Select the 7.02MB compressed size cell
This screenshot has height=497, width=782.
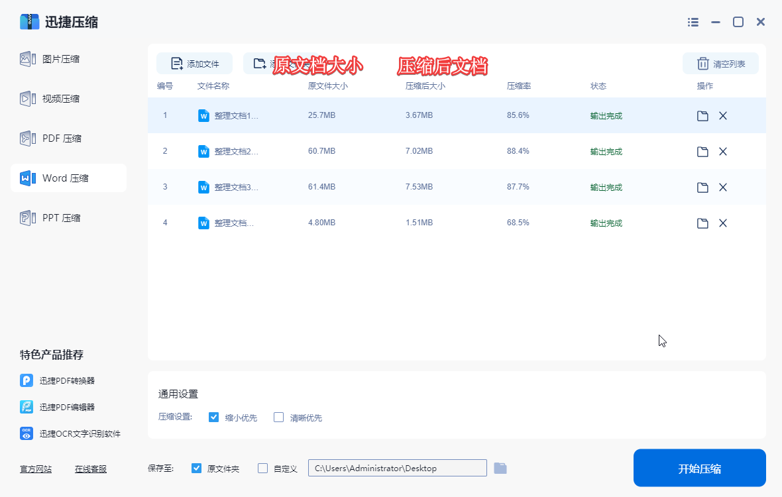(419, 151)
